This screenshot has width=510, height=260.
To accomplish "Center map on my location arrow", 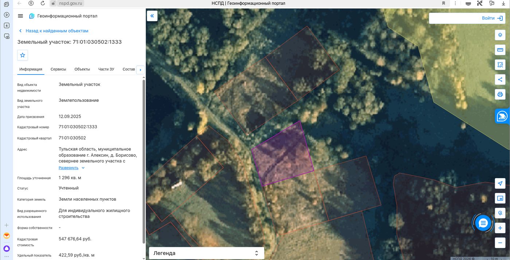I will (x=500, y=183).
